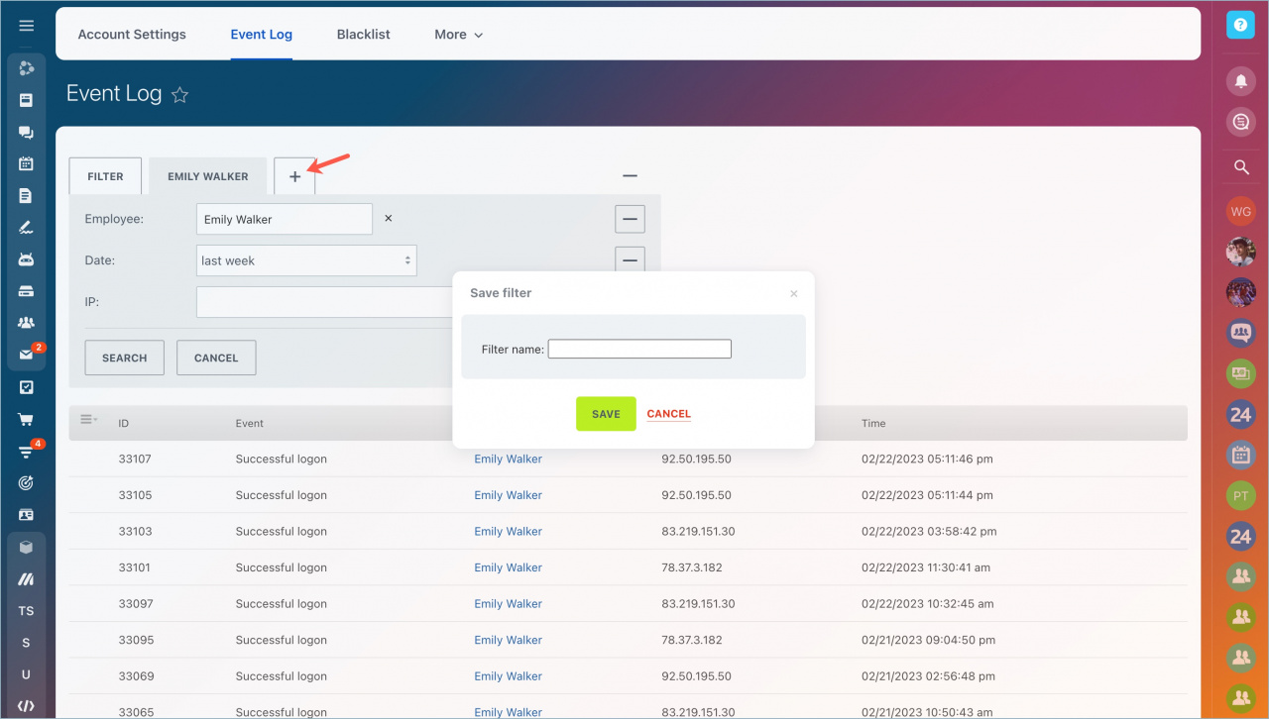Focus the Filter name input field

pyautogui.click(x=639, y=349)
